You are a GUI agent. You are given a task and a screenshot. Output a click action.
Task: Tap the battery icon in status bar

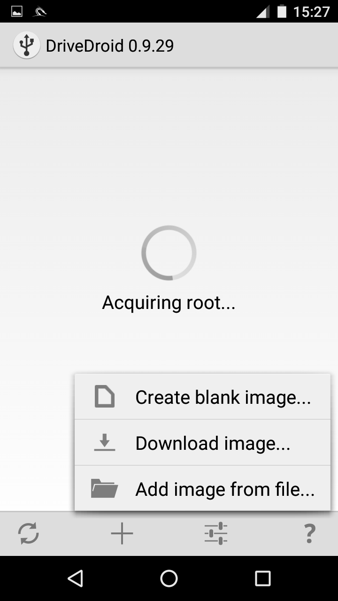(x=282, y=11)
